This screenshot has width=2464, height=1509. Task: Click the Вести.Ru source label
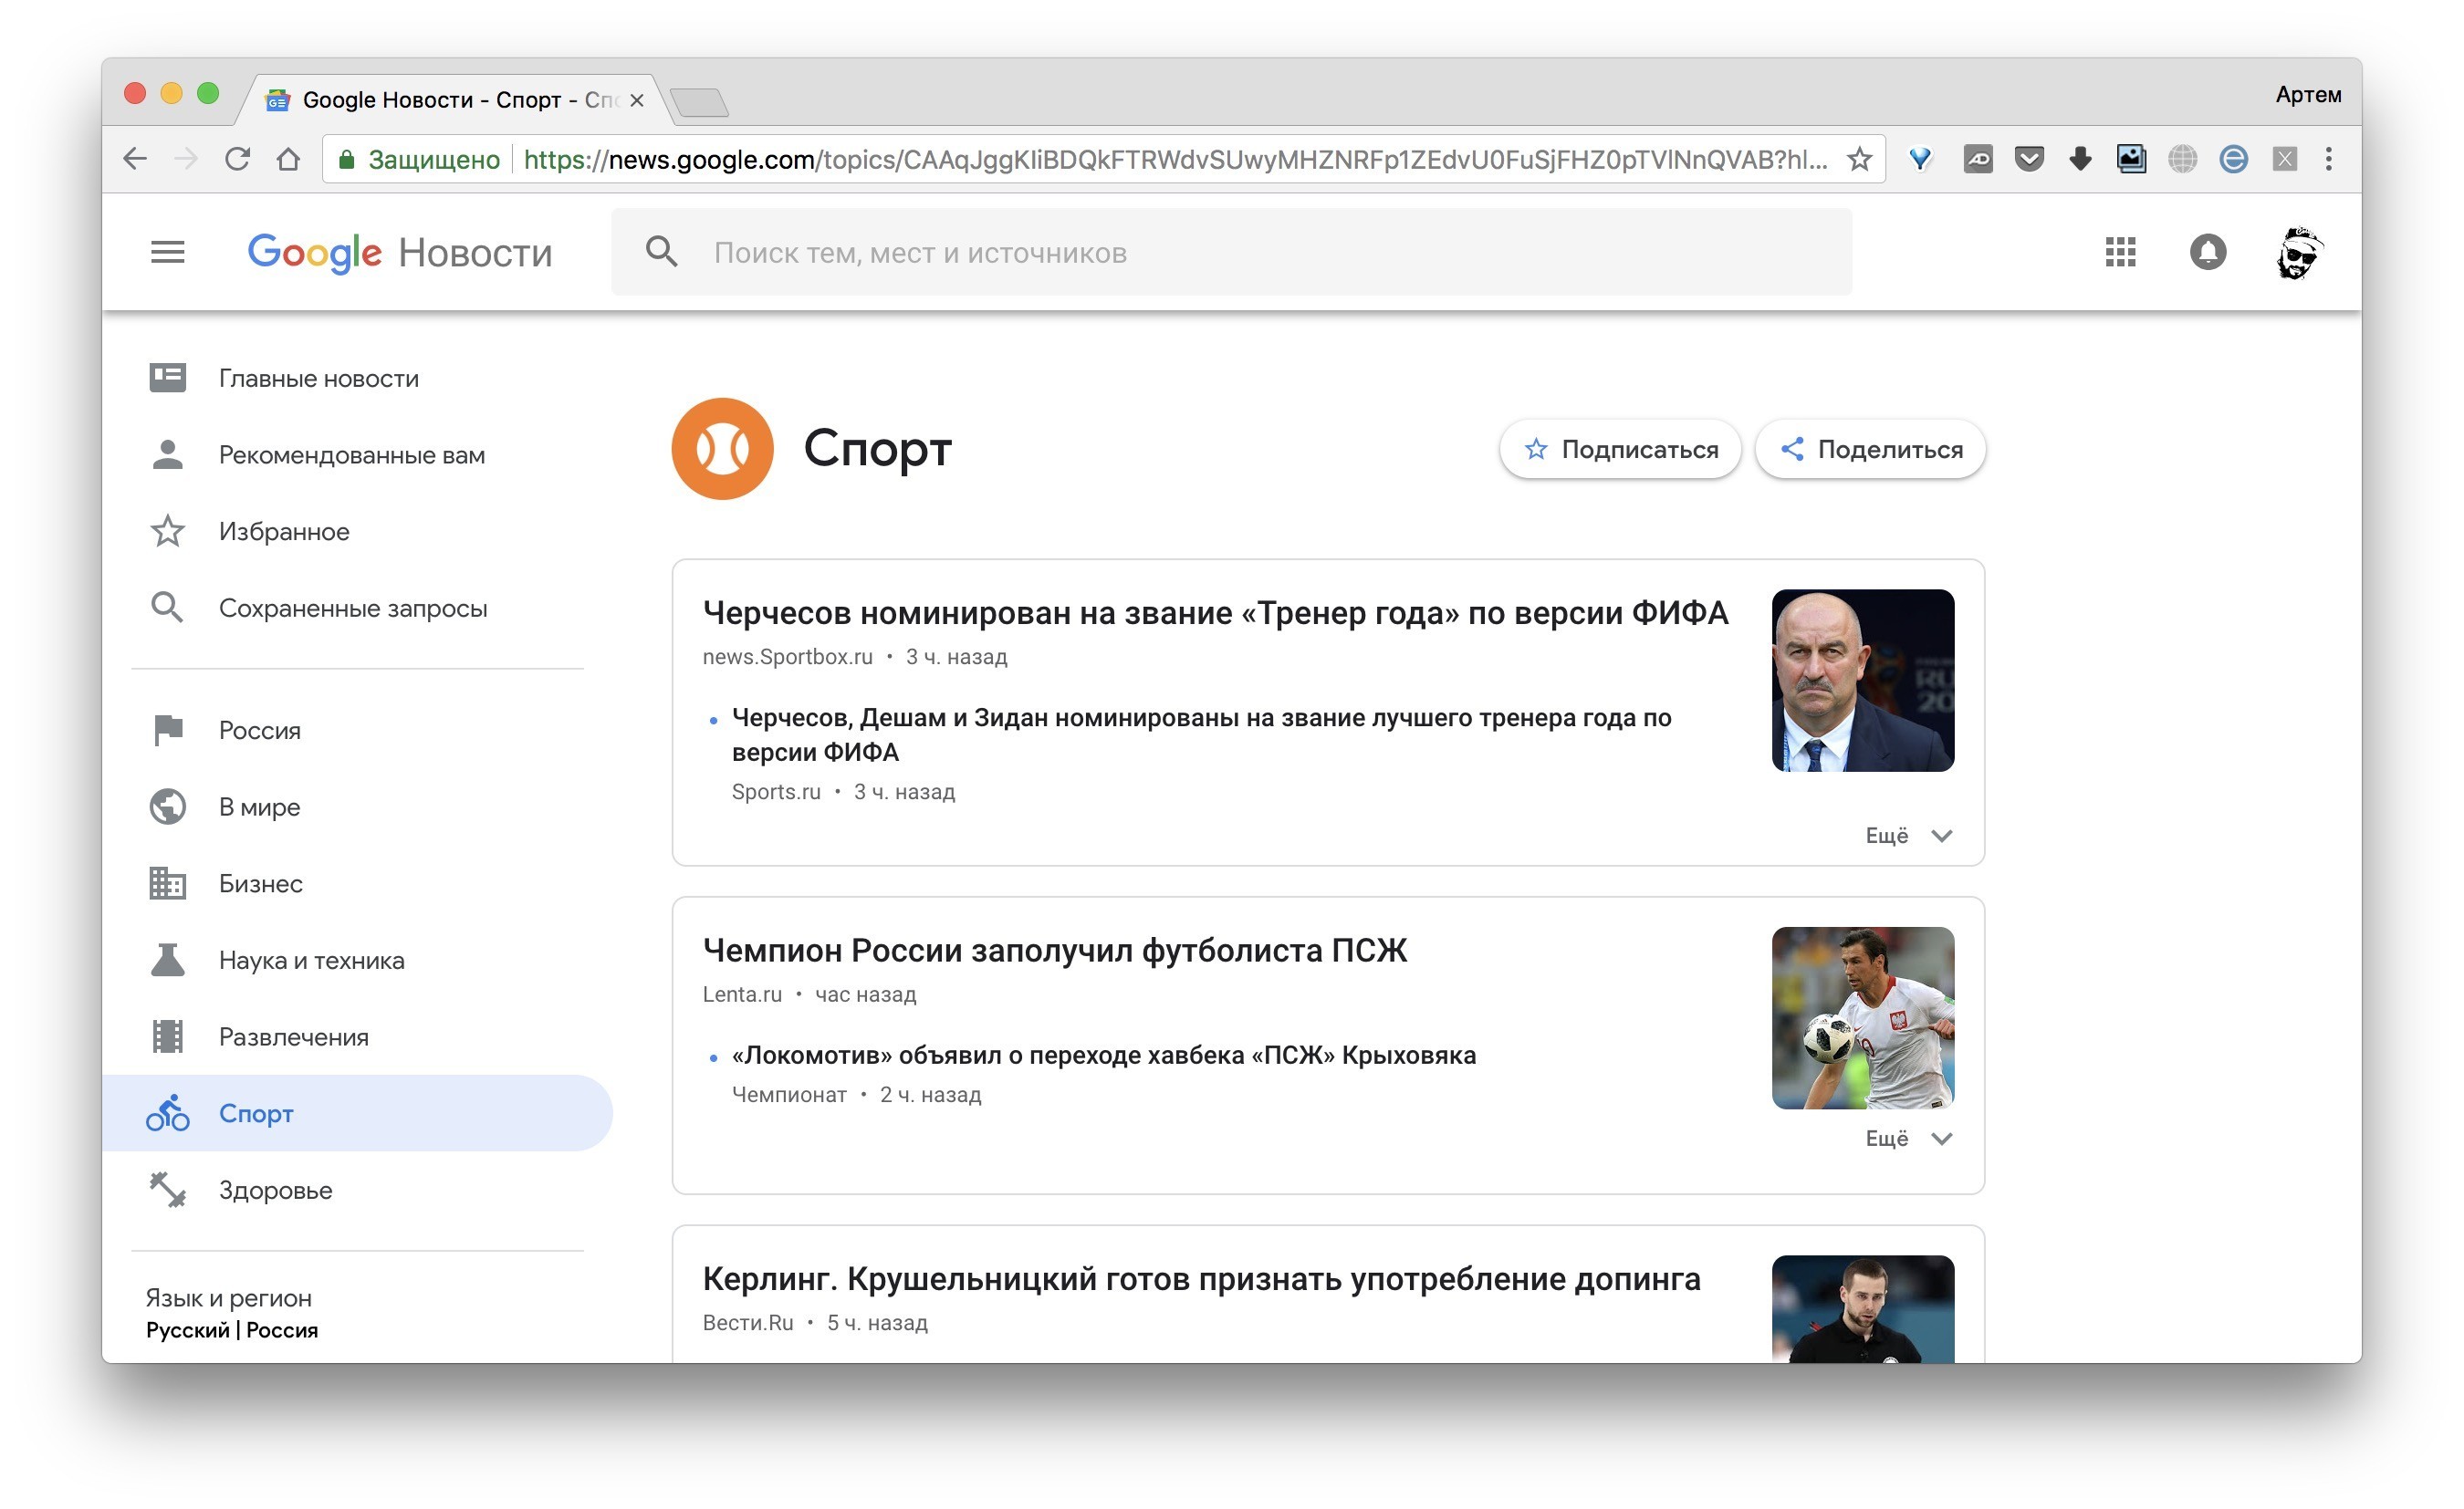coord(747,1323)
